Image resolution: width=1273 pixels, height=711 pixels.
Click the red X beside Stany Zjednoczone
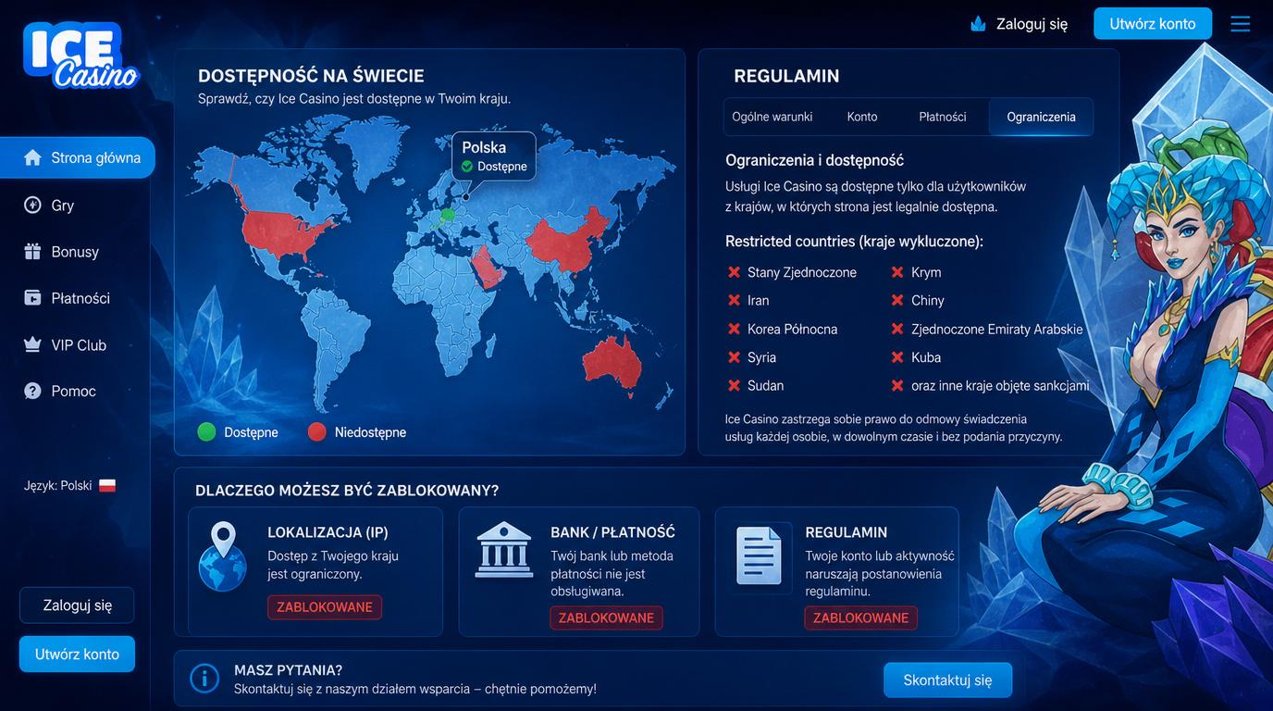click(x=735, y=272)
